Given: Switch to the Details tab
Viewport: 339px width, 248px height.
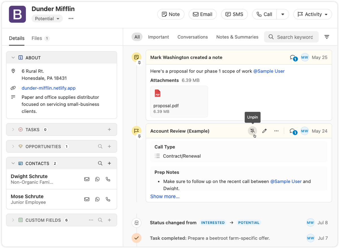Looking at the screenshot, I should point(17,38).
